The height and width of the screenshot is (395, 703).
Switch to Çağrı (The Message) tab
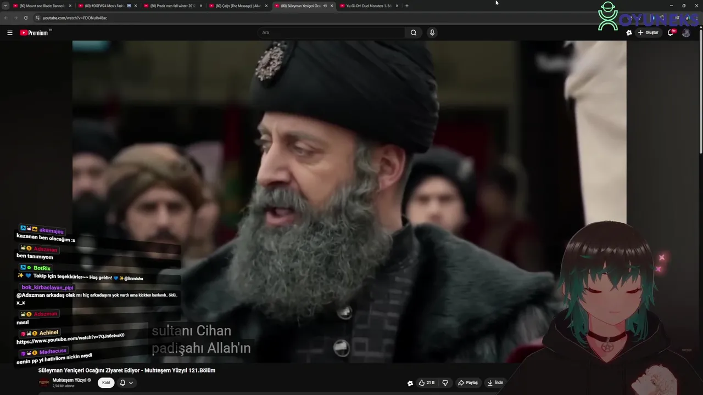click(238, 5)
